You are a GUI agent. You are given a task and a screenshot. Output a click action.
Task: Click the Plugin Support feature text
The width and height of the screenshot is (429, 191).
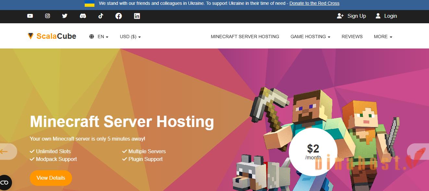tap(145, 159)
